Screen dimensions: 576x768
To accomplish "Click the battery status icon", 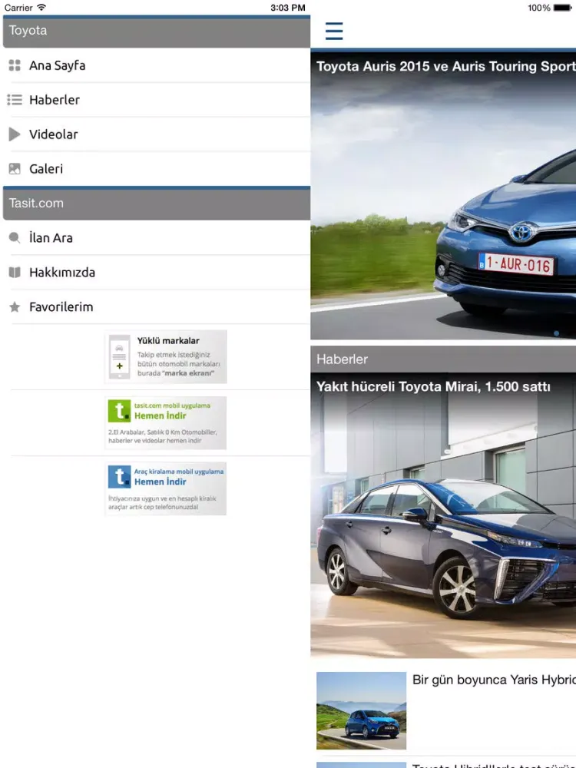I will tap(562, 8).
